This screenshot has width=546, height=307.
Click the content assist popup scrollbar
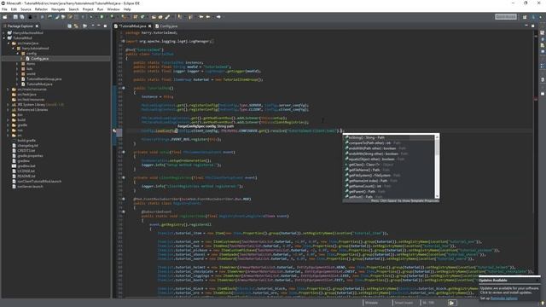pos(437,167)
